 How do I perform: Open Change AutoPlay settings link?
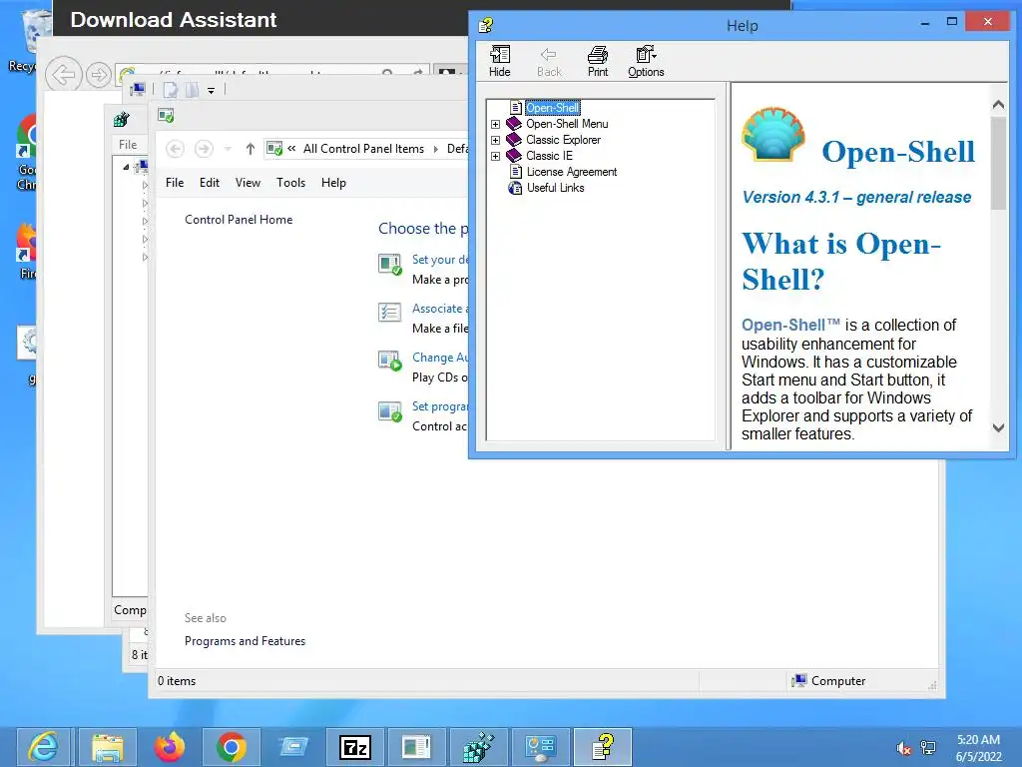tap(440, 358)
